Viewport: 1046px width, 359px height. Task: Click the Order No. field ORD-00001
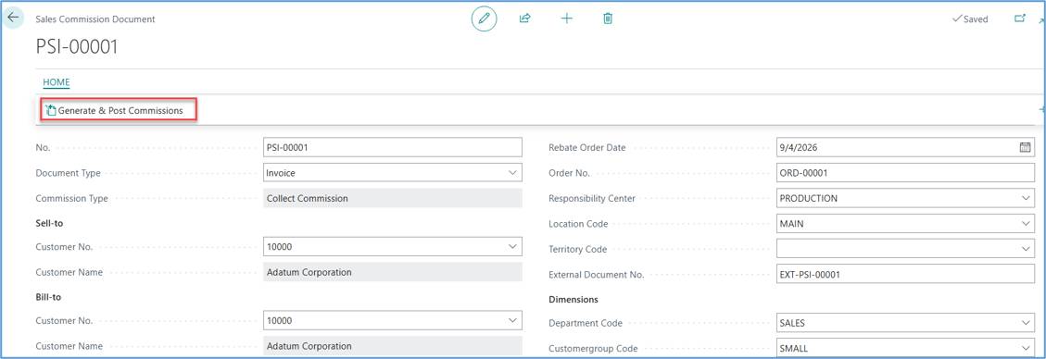[905, 172]
